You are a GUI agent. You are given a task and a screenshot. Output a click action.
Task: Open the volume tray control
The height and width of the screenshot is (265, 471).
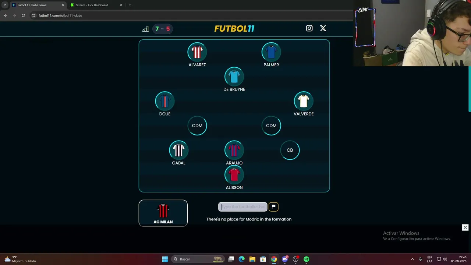tap(445, 259)
